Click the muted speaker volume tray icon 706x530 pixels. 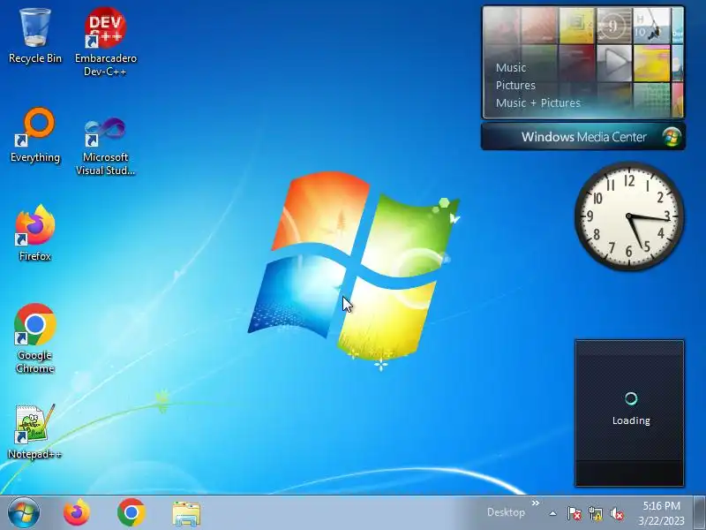pos(617,513)
